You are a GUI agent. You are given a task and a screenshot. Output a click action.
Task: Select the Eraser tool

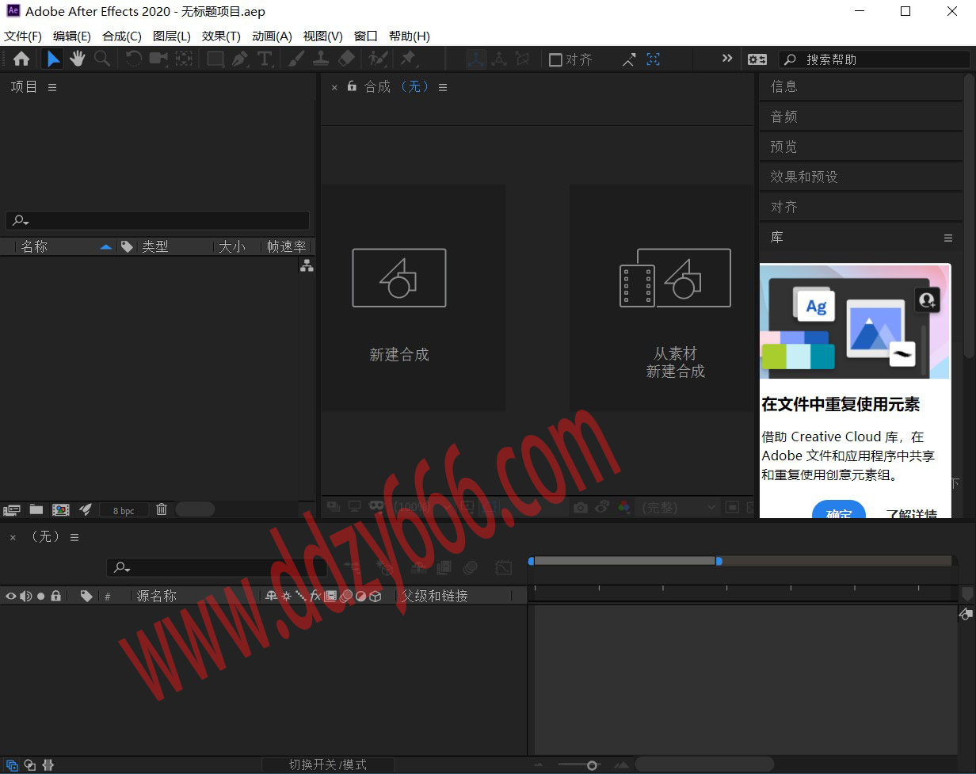point(346,59)
